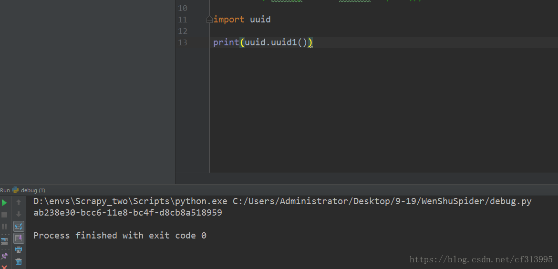Click the Restore Layout icon

(5, 241)
